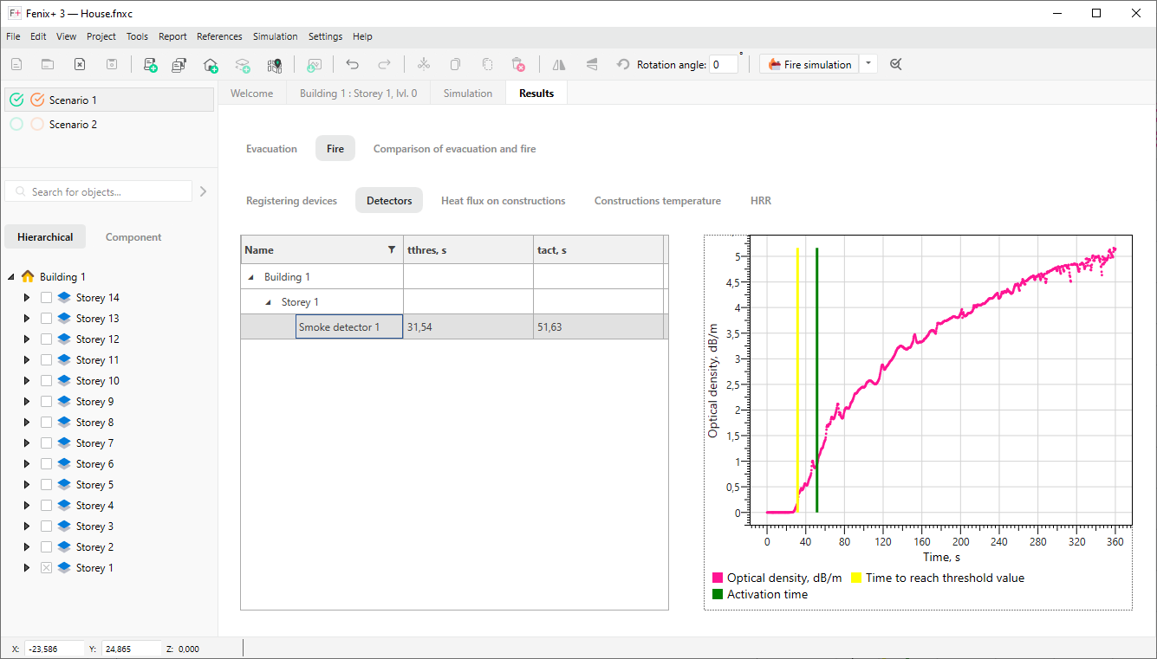Toggle the checkbox next to Storey 1

tap(46, 567)
